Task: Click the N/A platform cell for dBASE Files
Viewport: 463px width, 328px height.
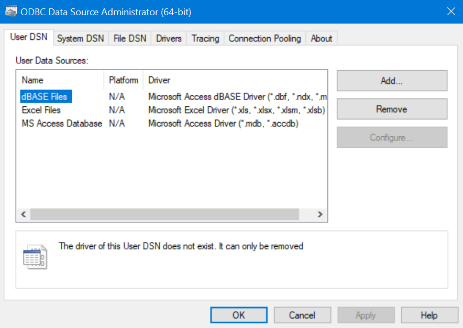Action: coord(117,96)
